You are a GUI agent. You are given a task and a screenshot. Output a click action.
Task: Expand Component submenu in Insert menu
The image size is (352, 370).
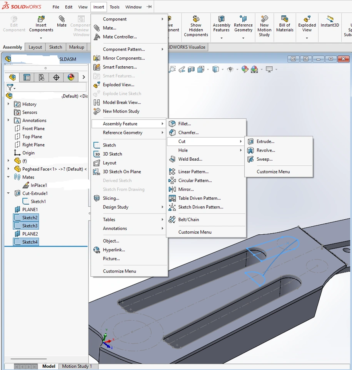click(129, 19)
